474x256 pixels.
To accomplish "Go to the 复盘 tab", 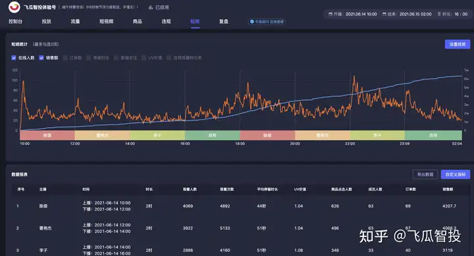I will tap(224, 22).
